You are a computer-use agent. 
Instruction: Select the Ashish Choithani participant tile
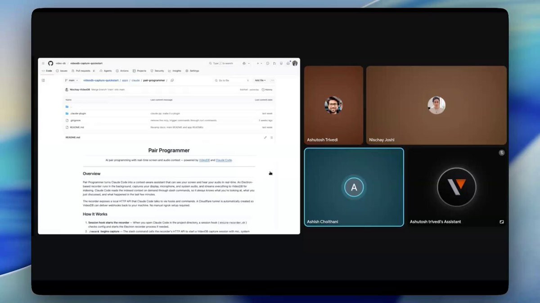point(354,187)
